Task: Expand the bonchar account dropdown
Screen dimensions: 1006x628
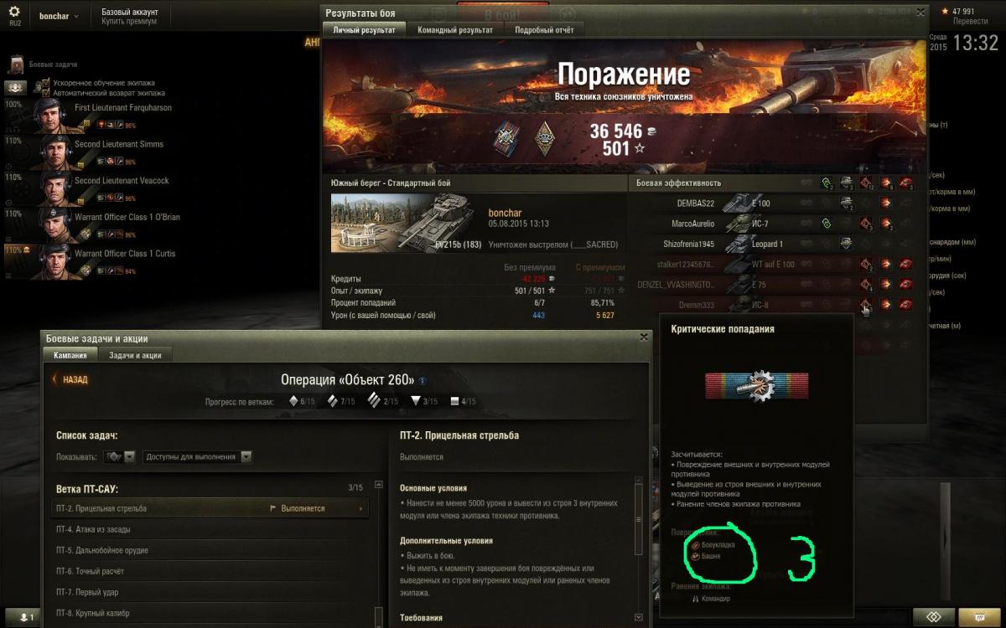Action: coord(59,16)
